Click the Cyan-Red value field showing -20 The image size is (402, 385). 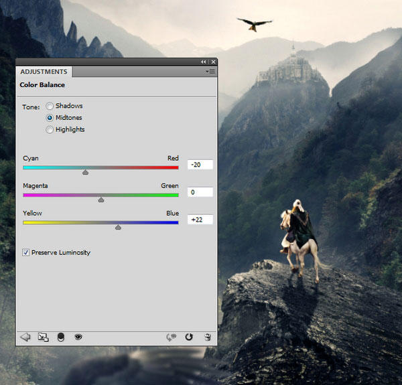coord(200,165)
